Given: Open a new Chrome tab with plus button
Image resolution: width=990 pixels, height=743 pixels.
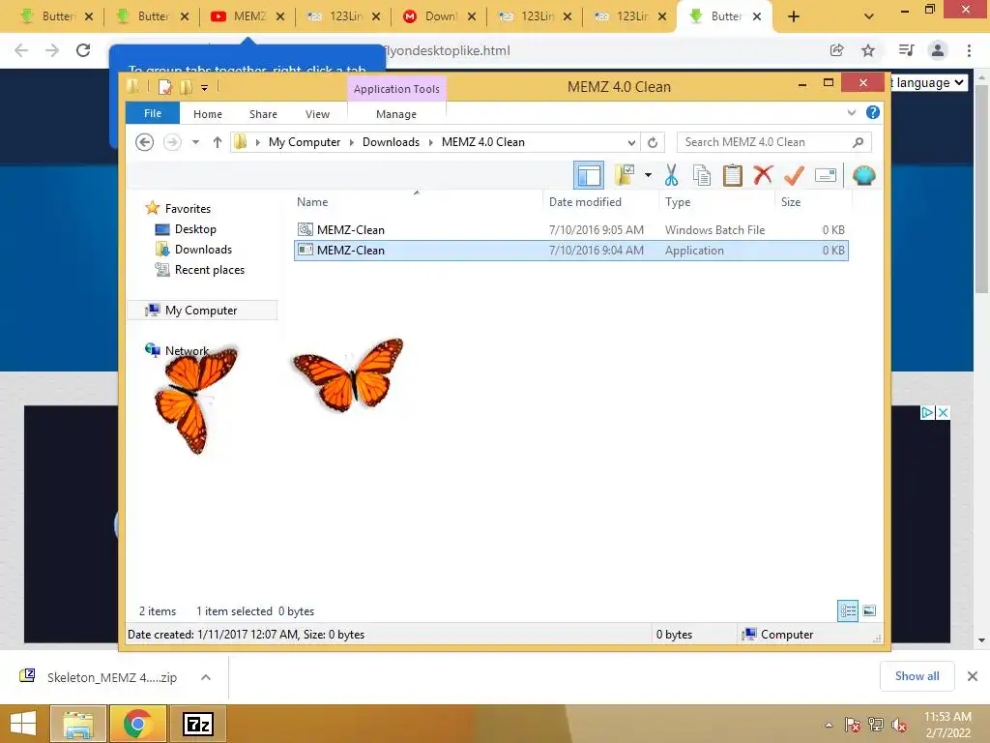Looking at the screenshot, I should point(794,16).
